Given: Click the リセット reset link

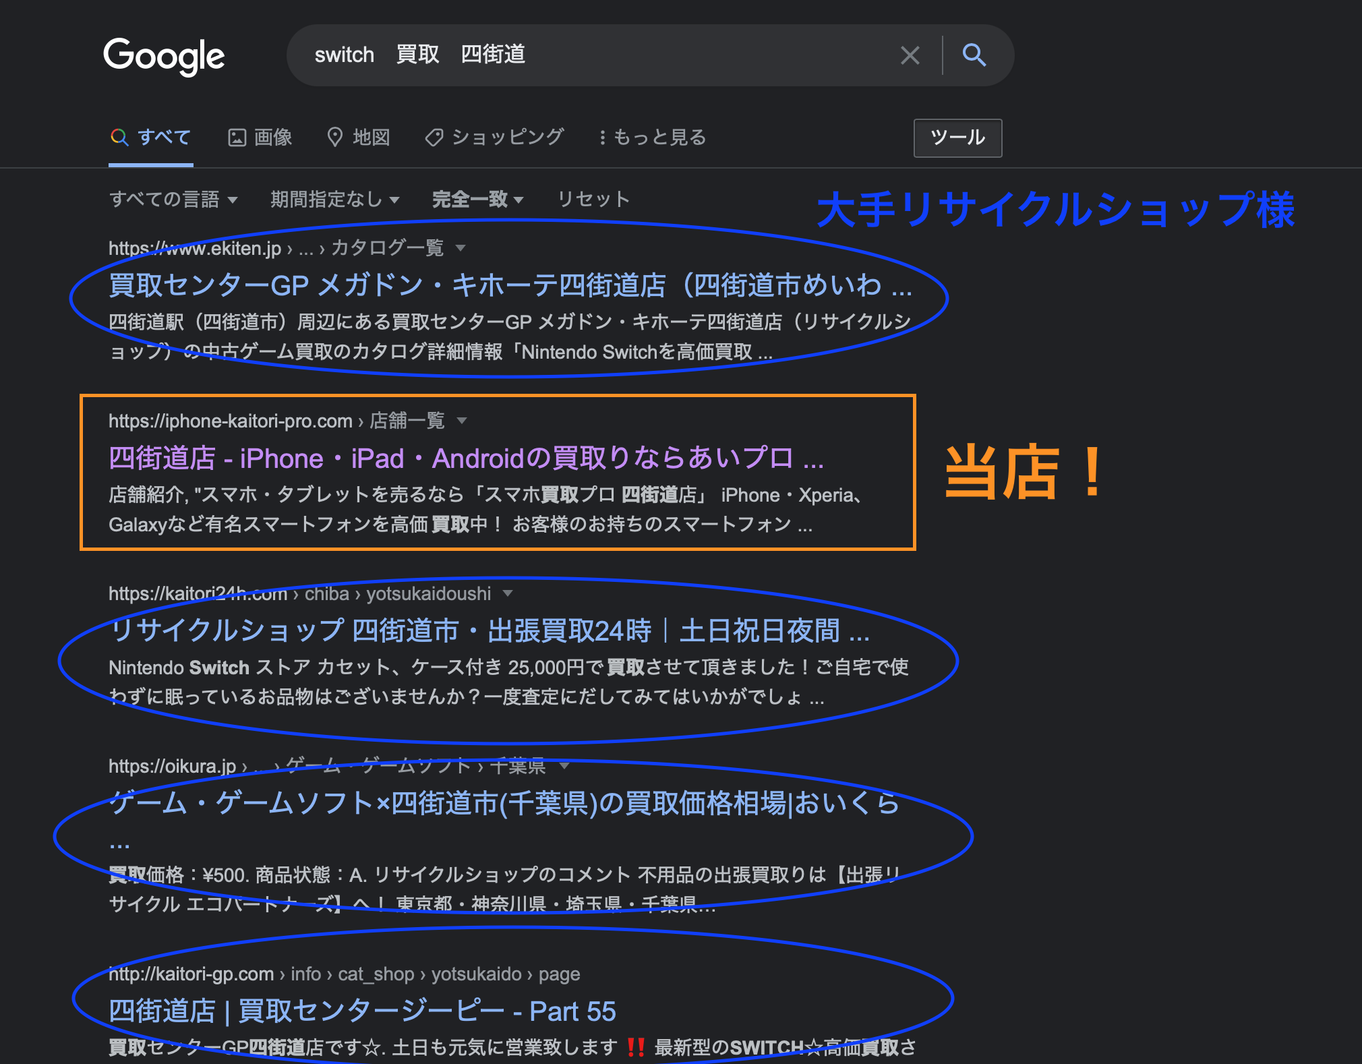Looking at the screenshot, I should click(593, 200).
